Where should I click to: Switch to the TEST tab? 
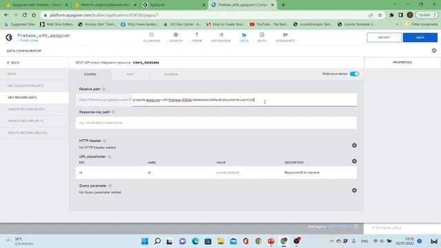tap(130, 74)
